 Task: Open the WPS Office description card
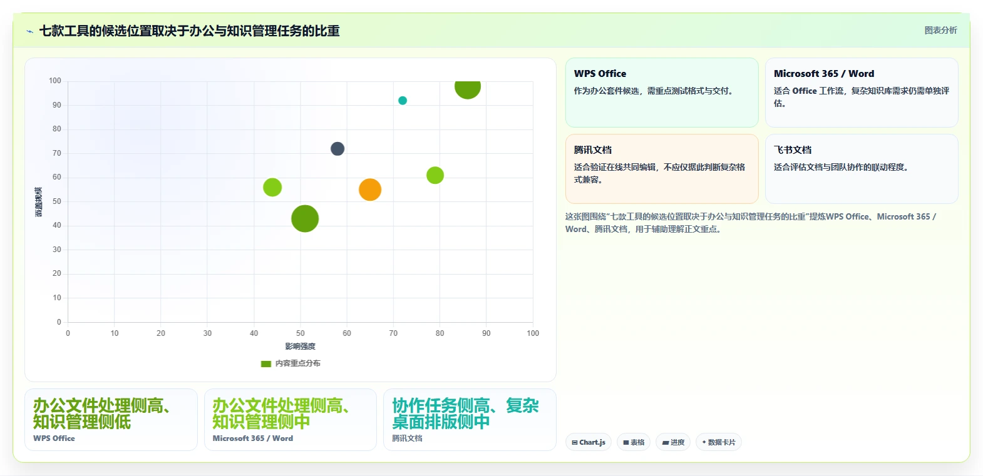coord(662,93)
